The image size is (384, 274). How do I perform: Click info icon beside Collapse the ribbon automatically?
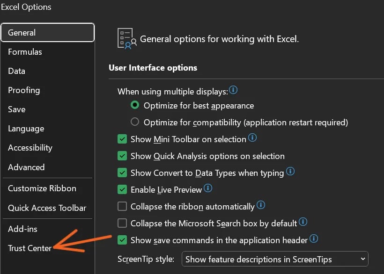point(261,205)
